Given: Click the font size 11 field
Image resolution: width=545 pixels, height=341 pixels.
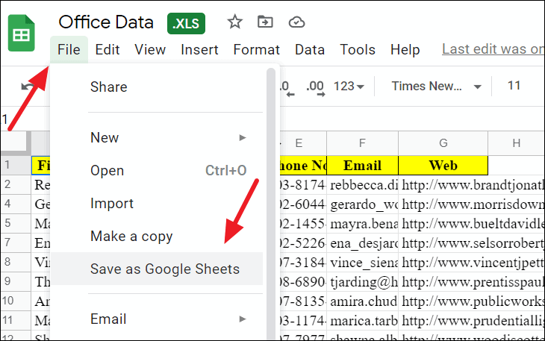Looking at the screenshot, I should pyautogui.click(x=514, y=85).
